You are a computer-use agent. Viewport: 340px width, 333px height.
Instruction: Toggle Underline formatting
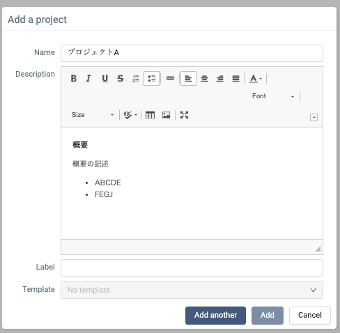[x=105, y=79]
